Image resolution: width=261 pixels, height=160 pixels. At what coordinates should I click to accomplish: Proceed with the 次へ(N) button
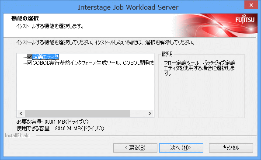[x=181, y=148]
